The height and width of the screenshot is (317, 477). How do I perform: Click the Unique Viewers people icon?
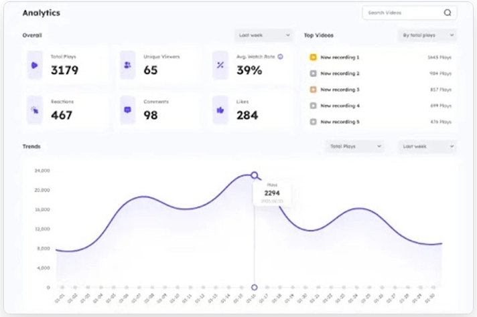(127, 65)
